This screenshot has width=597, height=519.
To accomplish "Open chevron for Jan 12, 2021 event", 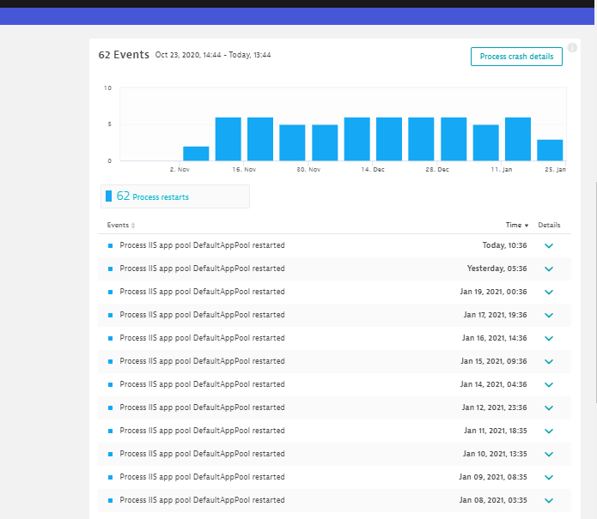I will (x=549, y=407).
